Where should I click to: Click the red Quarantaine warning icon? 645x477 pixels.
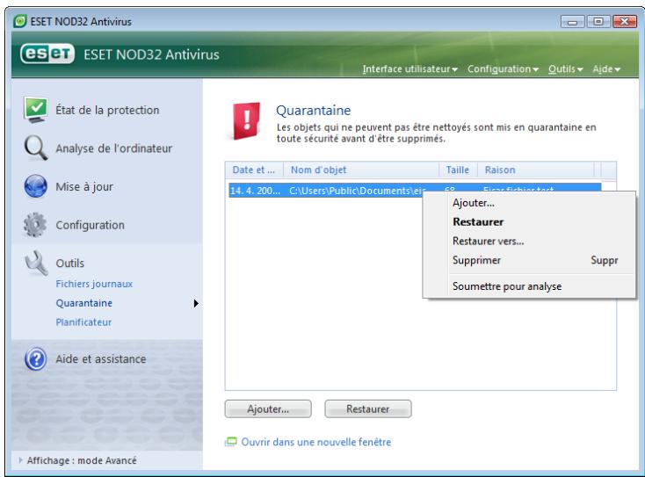pyautogui.click(x=245, y=121)
